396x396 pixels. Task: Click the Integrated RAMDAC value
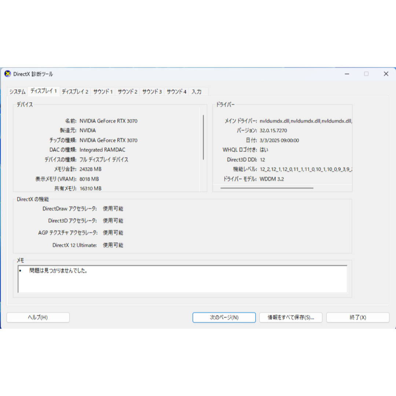click(x=102, y=150)
